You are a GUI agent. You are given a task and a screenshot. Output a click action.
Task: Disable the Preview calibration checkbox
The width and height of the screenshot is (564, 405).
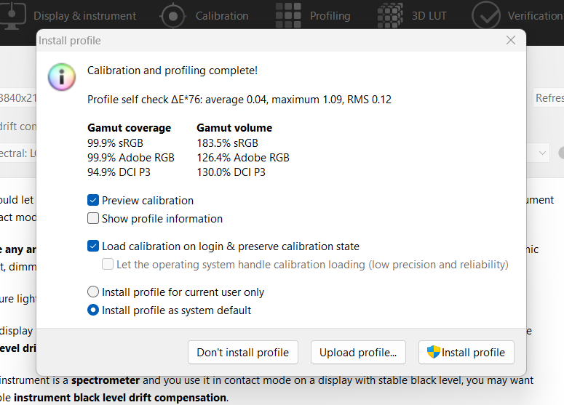pos(93,200)
